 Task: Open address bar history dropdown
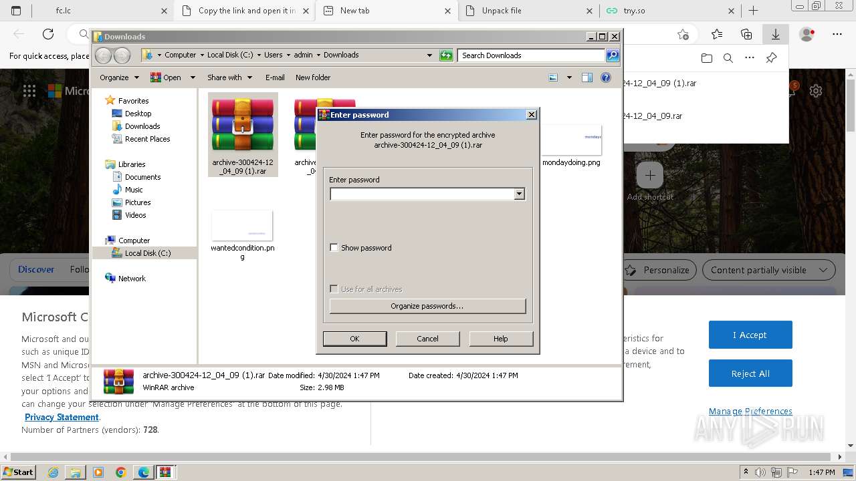(x=429, y=55)
